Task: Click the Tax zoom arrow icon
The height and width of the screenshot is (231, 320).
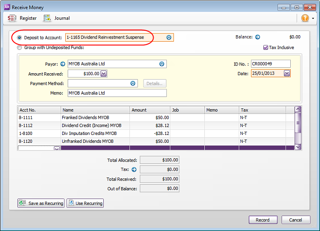Action: (x=134, y=169)
